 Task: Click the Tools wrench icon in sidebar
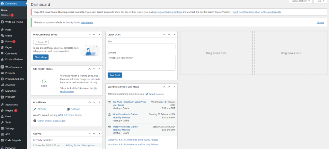(3, 122)
